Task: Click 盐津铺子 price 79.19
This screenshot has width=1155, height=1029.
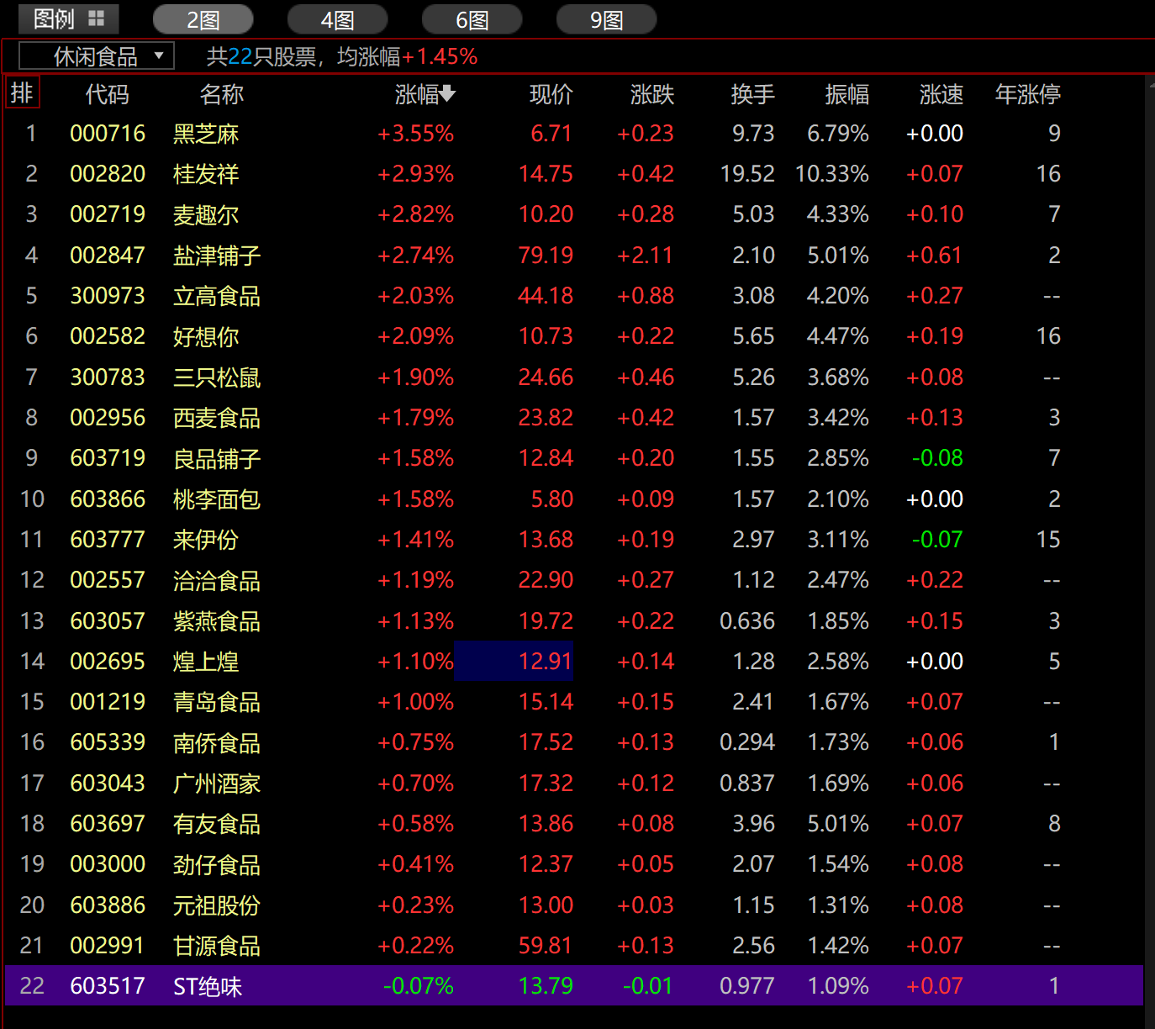Action: [x=546, y=256]
